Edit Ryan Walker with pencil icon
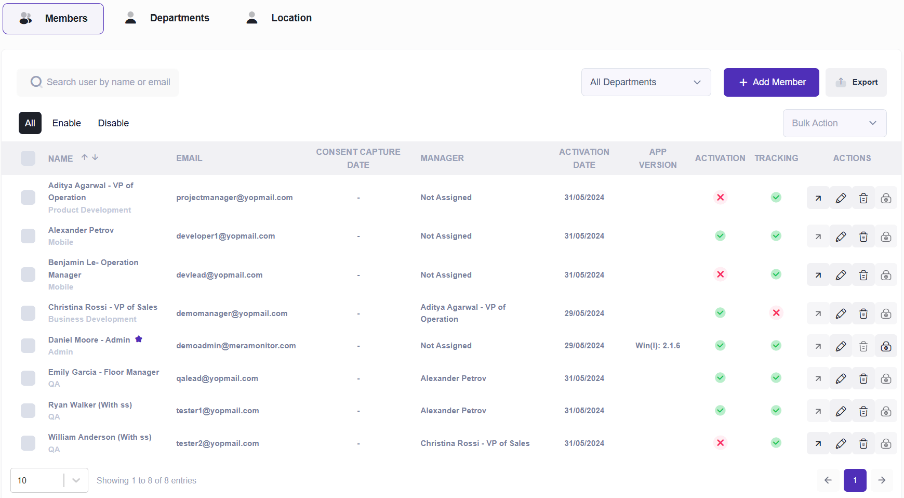 click(841, 411)
